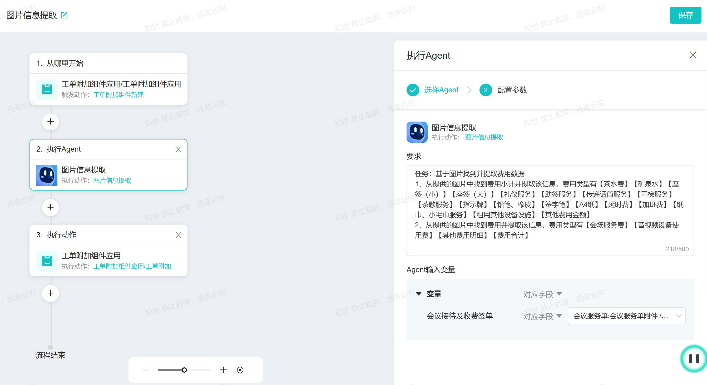Screen dimensions: 707x385
Task: Click inside the 要求 requirements text area
Action: (x=550, y=211)
